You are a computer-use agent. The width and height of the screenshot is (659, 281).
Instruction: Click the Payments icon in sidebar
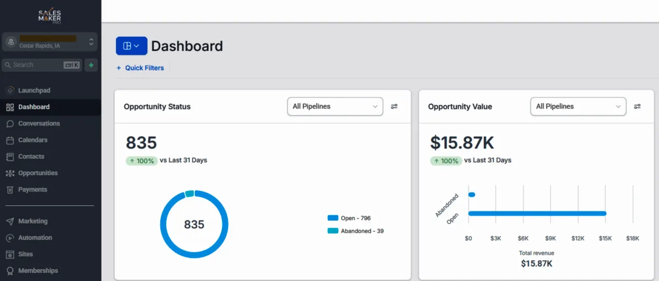pos(10,190)
